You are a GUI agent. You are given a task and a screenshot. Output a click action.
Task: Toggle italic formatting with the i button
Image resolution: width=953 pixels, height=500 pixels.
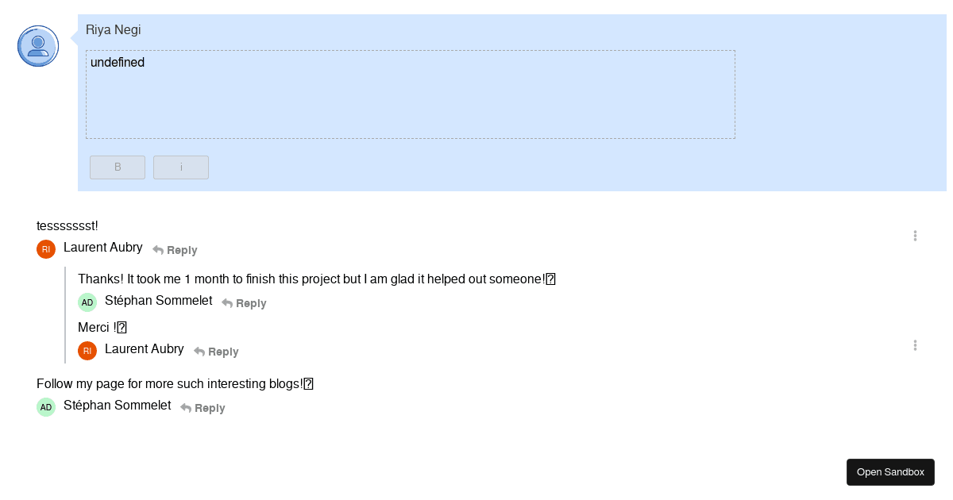tap(181, 167)
